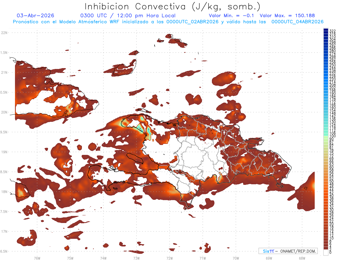Screen dimensions: 339x262
Task: Click the 22N latitude axis label
Action: [x=4, y=33]
